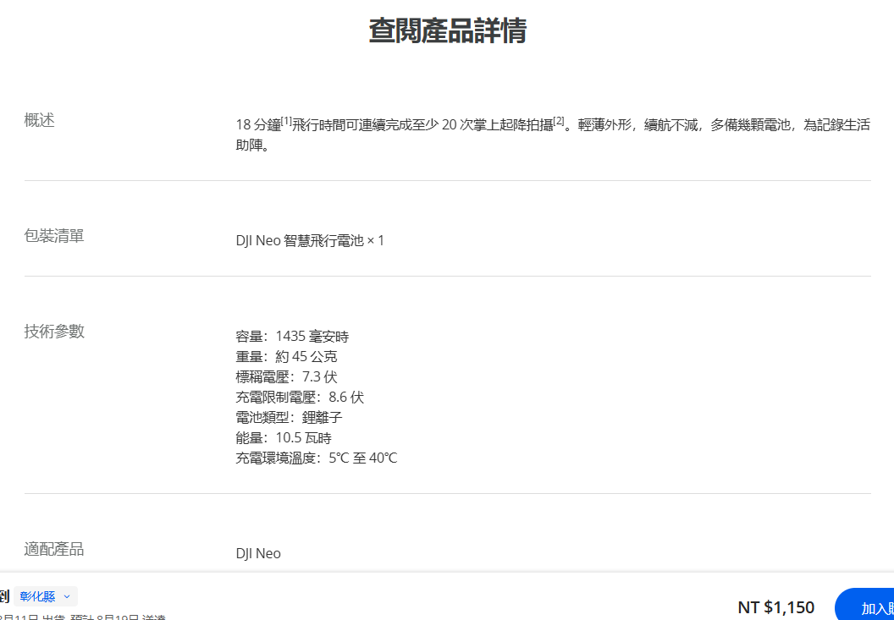This screenshot has height=620, width=894.
Task: Click the 能量：10.5 瓦時 spec line
Action: point(284,438)
